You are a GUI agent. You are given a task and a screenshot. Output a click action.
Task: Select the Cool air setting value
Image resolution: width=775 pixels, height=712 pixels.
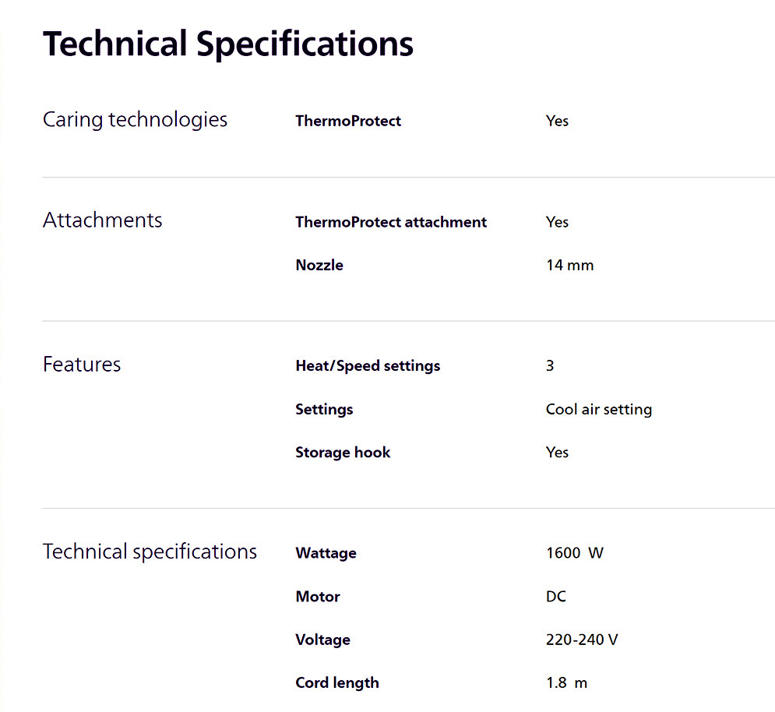[x=598, y=409]
